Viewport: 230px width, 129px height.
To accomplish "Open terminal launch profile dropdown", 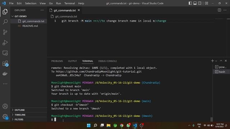I will 216,61.
